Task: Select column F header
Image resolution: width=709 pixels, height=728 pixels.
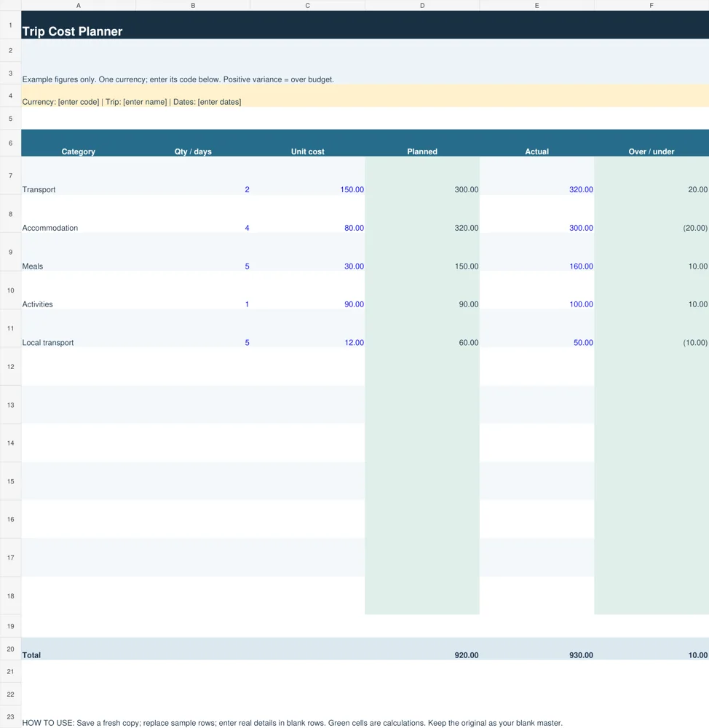Action: (x=651, y=6)
